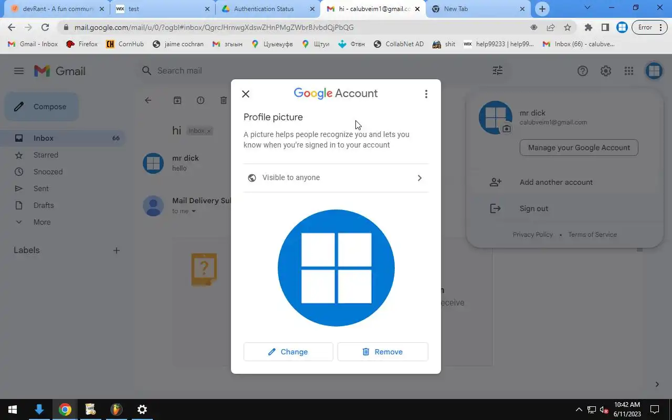Open Gmail Support help icon
The height and width of the screenshot is (420, 672).
click(583, 71)
